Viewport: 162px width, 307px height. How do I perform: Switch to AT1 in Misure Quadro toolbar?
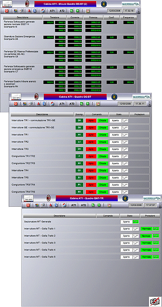click(53, 11)
